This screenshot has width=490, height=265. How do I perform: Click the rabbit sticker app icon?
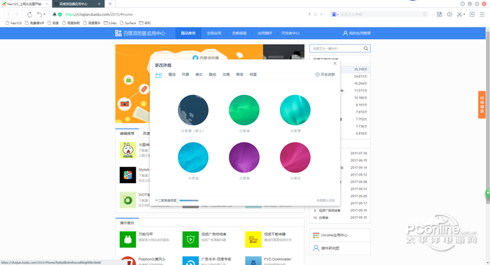pyautogui.click(x=128, y=150)
